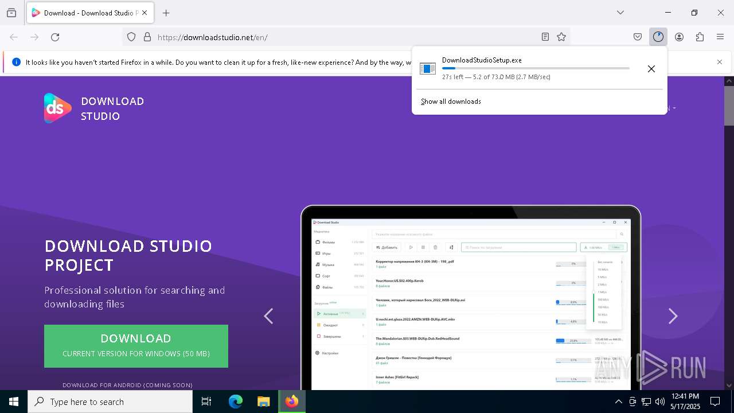Screen dimensions: 734x413
Task: Open Firefox View in tab bar
Action: pos(11,13)
